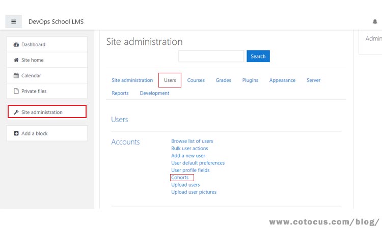Go to Site home
The image size is (382, 229).
47,60
